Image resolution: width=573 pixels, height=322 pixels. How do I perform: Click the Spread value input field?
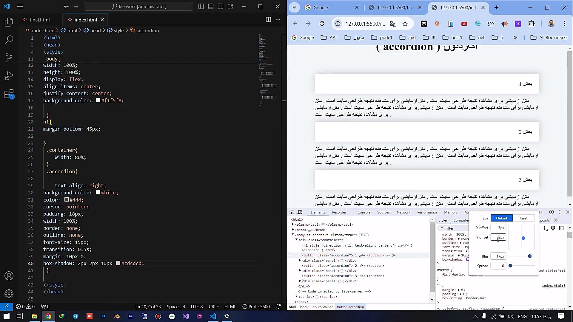coord(498,266)
